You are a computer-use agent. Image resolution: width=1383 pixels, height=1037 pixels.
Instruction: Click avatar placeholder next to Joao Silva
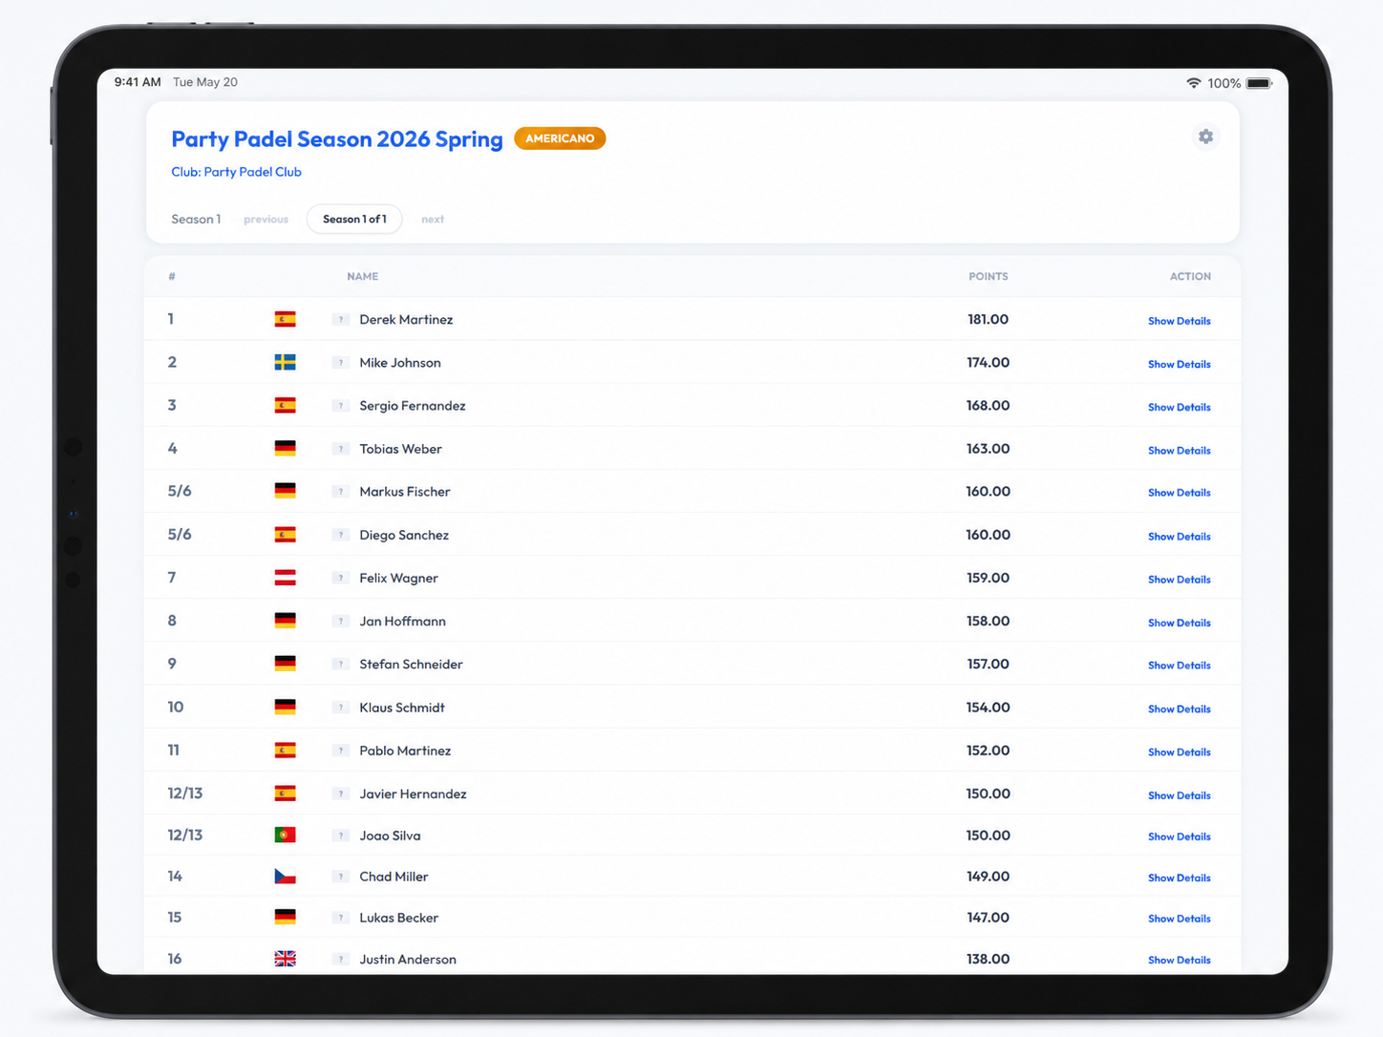(x=341, y=836)
